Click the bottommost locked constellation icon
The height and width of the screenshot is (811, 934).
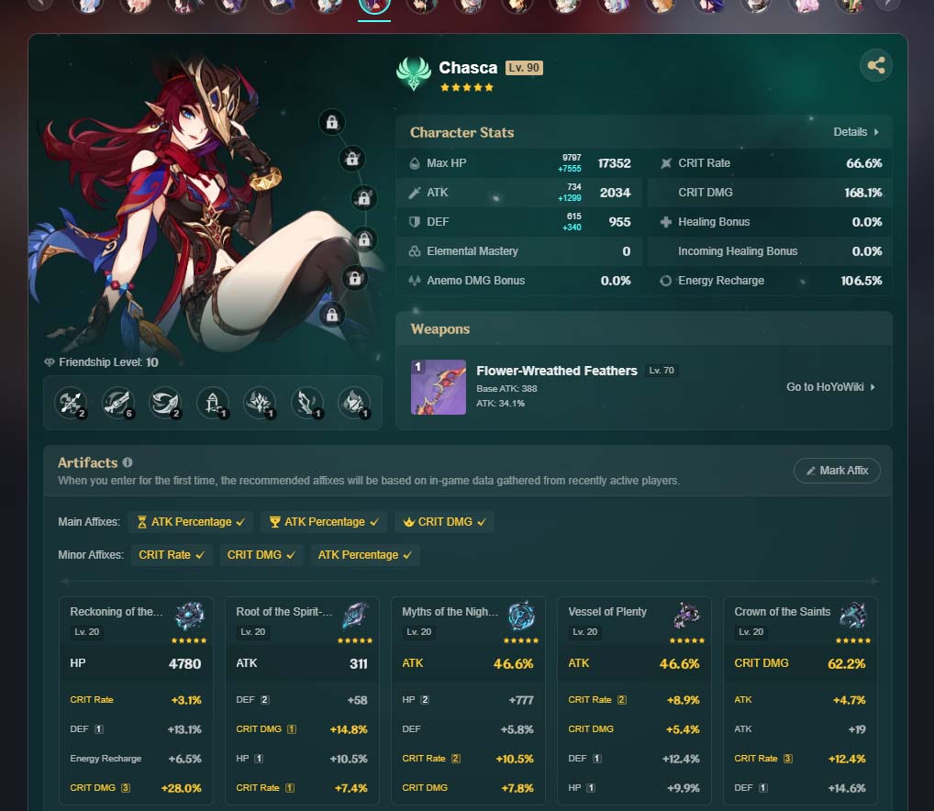point(332,315)
